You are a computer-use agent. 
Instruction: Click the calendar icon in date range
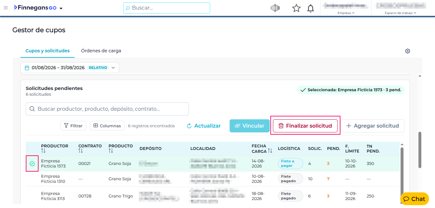[x=27, y=68]
